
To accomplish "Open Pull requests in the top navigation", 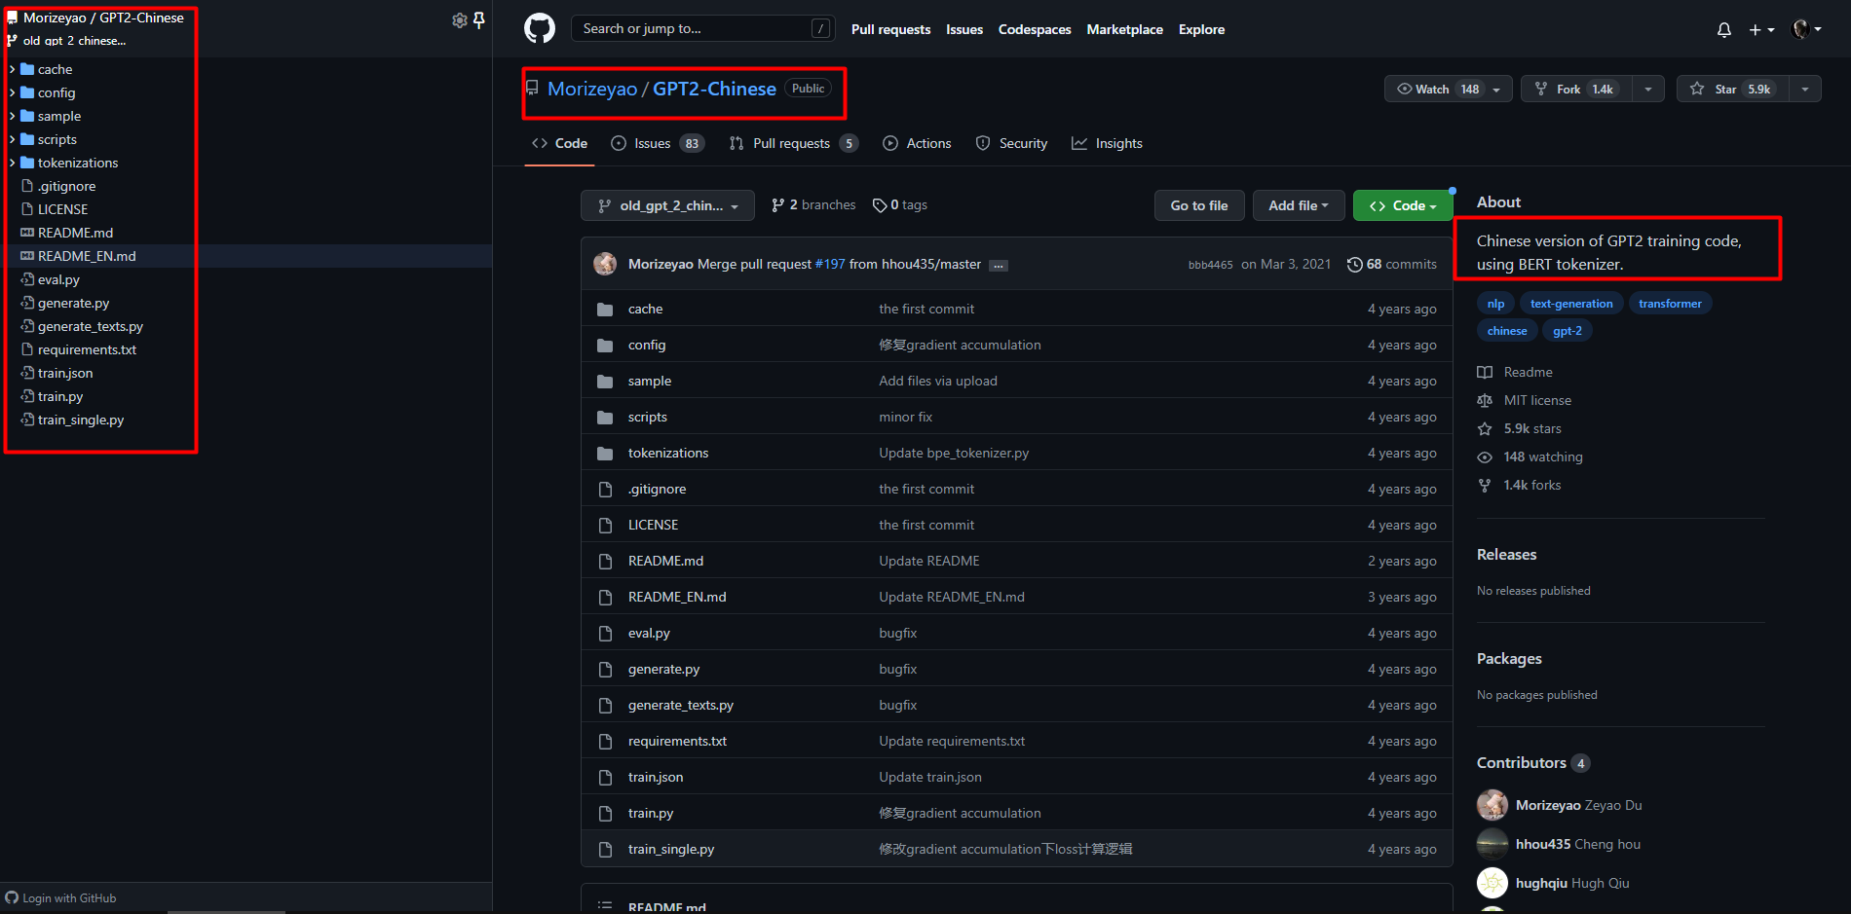I will tap(890, 29).
